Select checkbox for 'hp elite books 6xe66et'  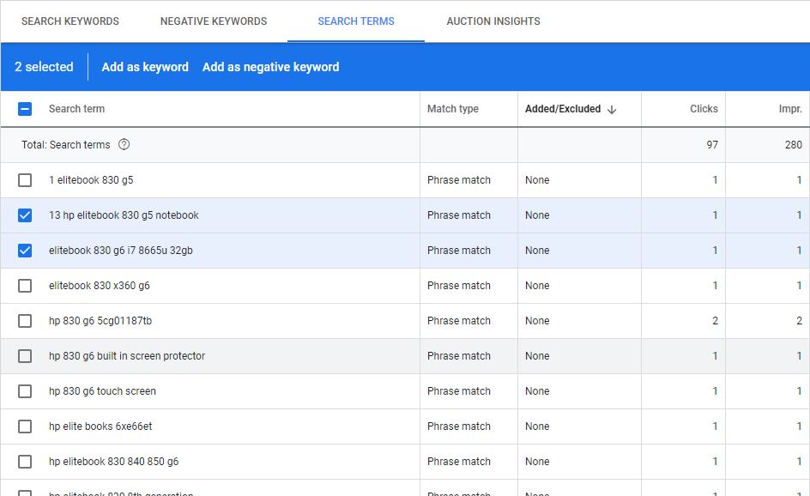click(25, 426)
